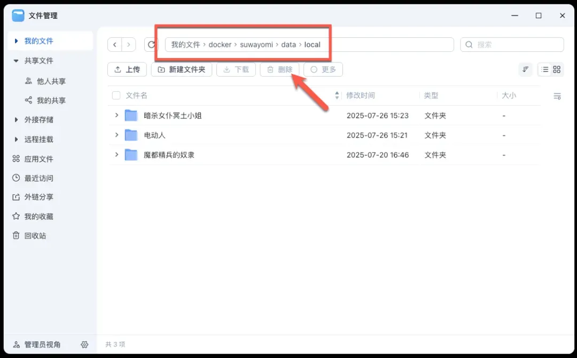Collapse the 共享文件 sidebar section
The image size is (577, 358).
[x=16, y=61]
